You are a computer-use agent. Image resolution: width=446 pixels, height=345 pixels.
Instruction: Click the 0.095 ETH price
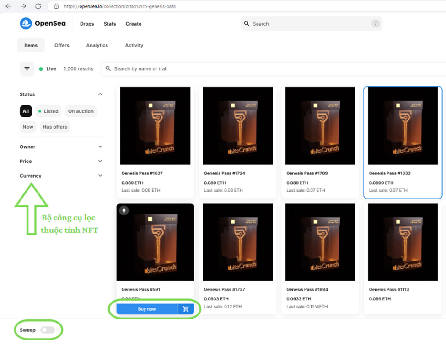point(380,299)
